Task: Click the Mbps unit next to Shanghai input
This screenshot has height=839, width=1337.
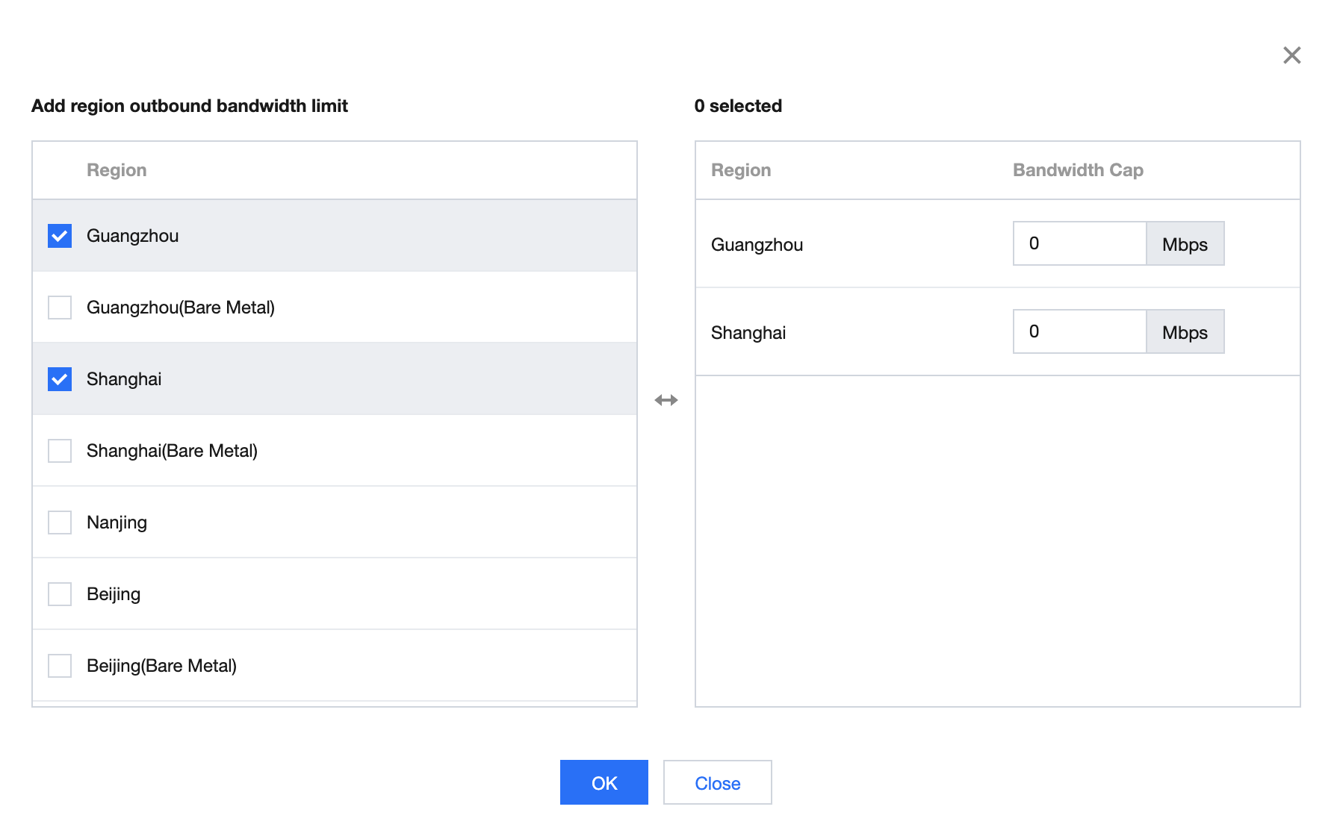Action: tap(1185, 331)
